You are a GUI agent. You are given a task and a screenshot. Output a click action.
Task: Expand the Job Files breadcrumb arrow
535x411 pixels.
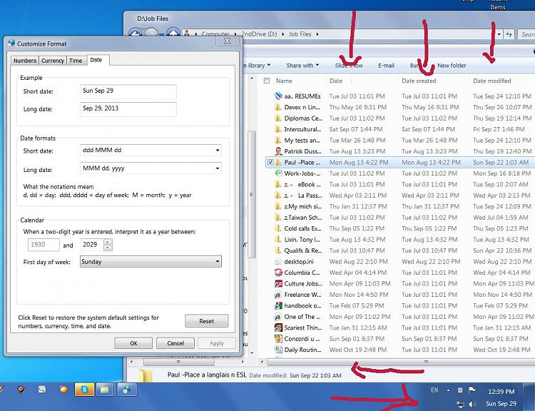point(317,34)
